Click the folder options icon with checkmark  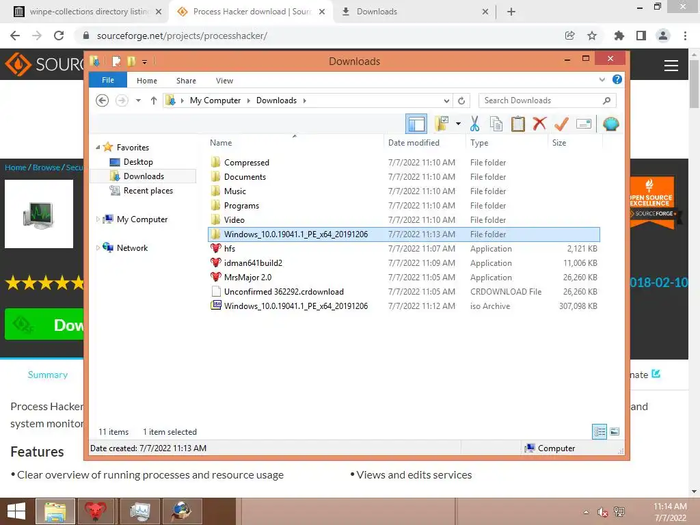point(442,124)
